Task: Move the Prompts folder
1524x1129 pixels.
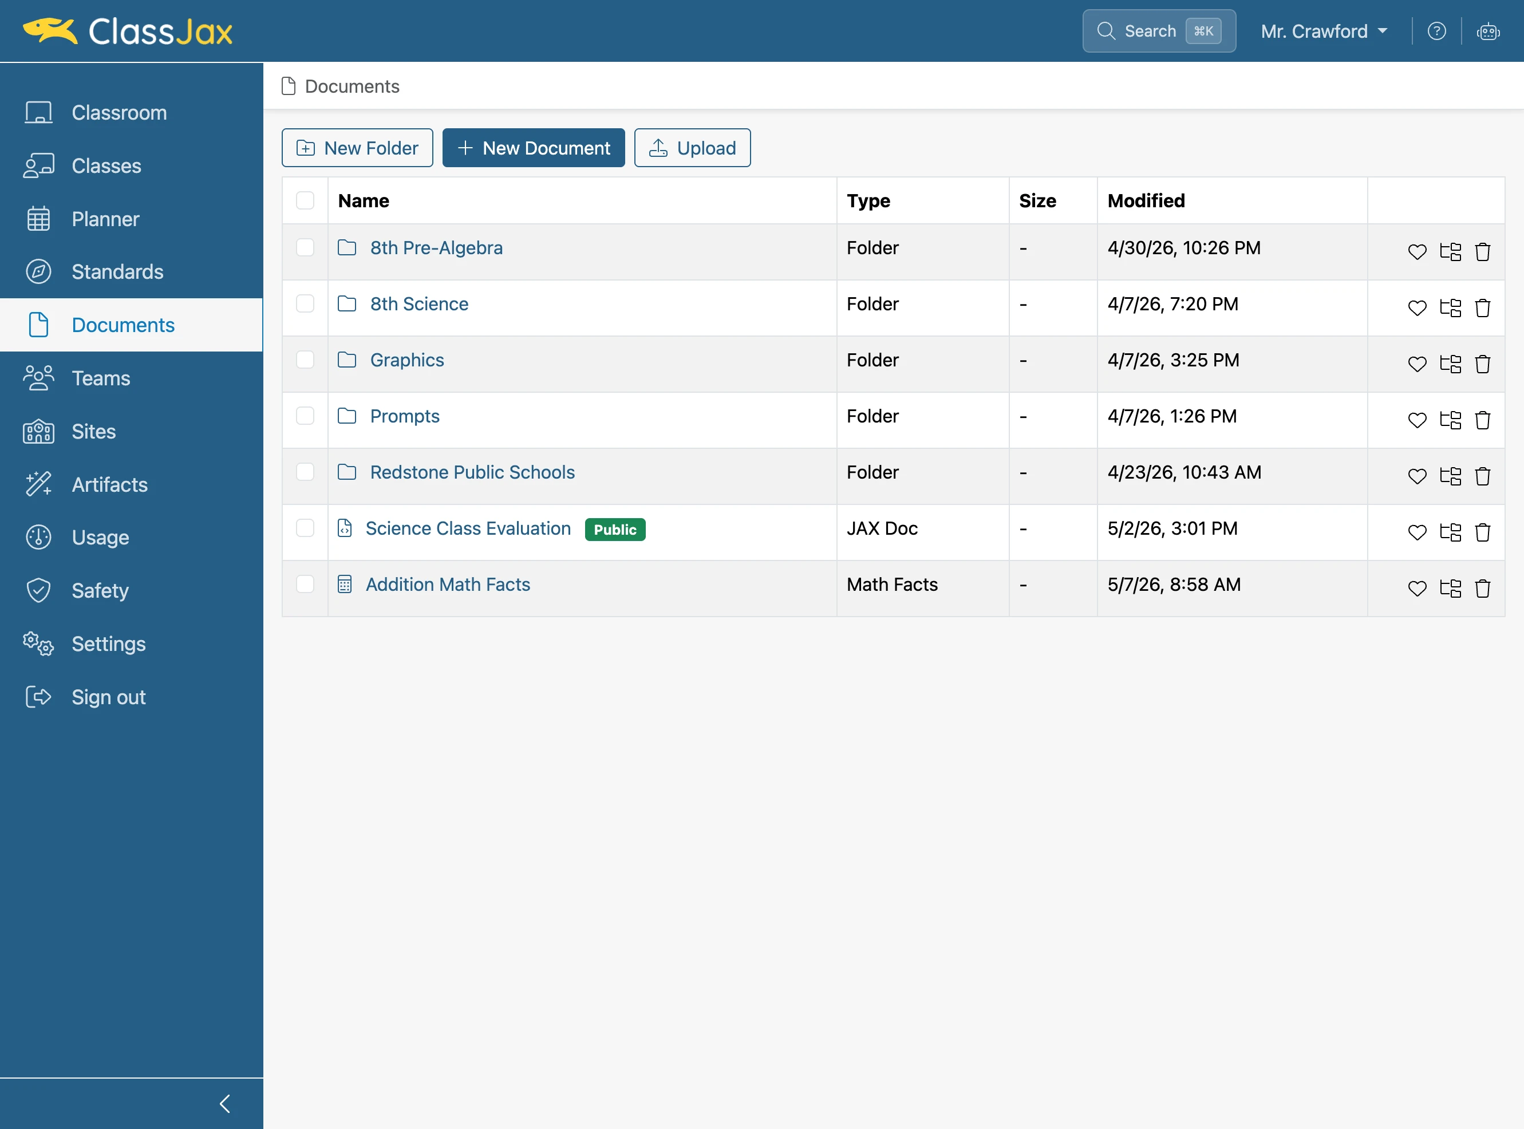Action: tap(1450, 420)
